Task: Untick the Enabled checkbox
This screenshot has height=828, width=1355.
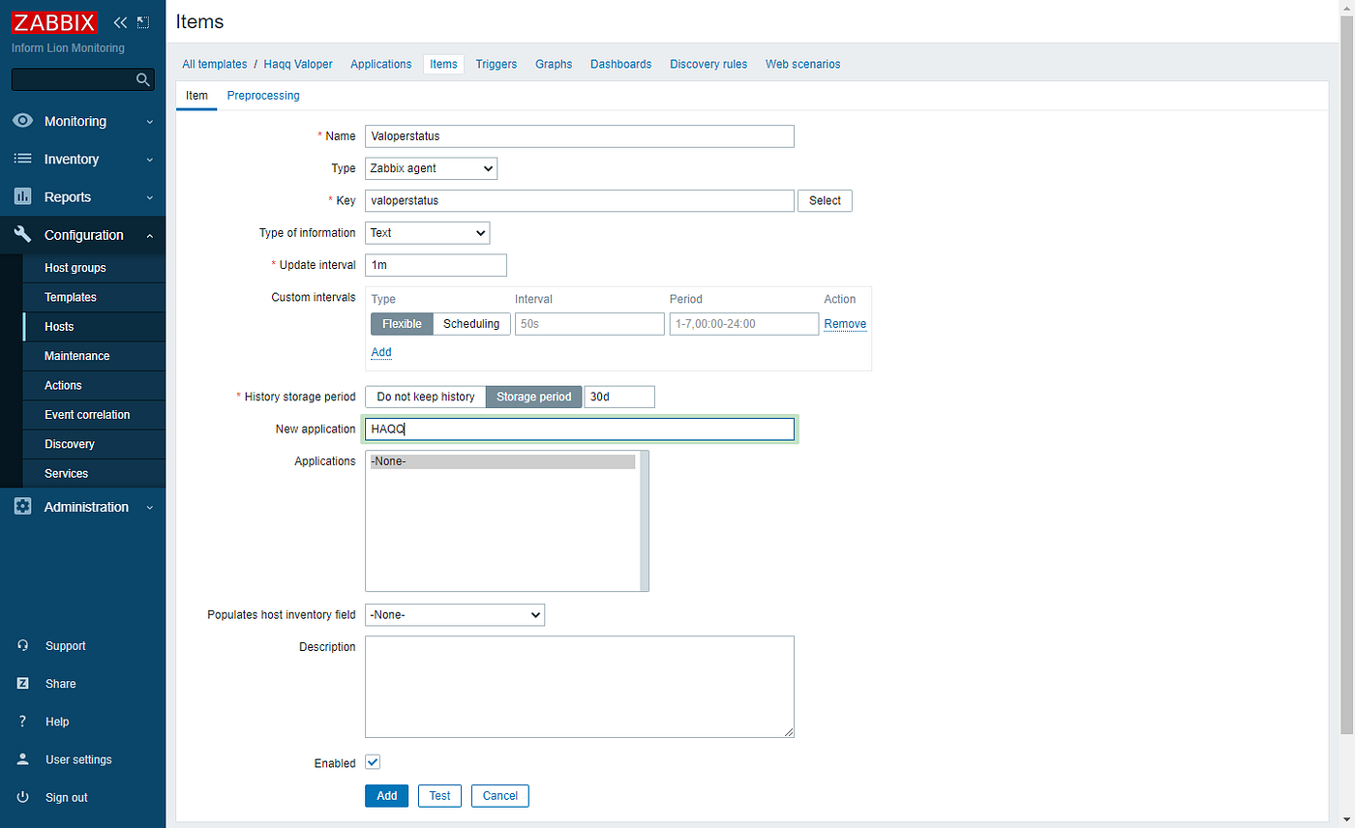Action: click(x=373, y=762)
